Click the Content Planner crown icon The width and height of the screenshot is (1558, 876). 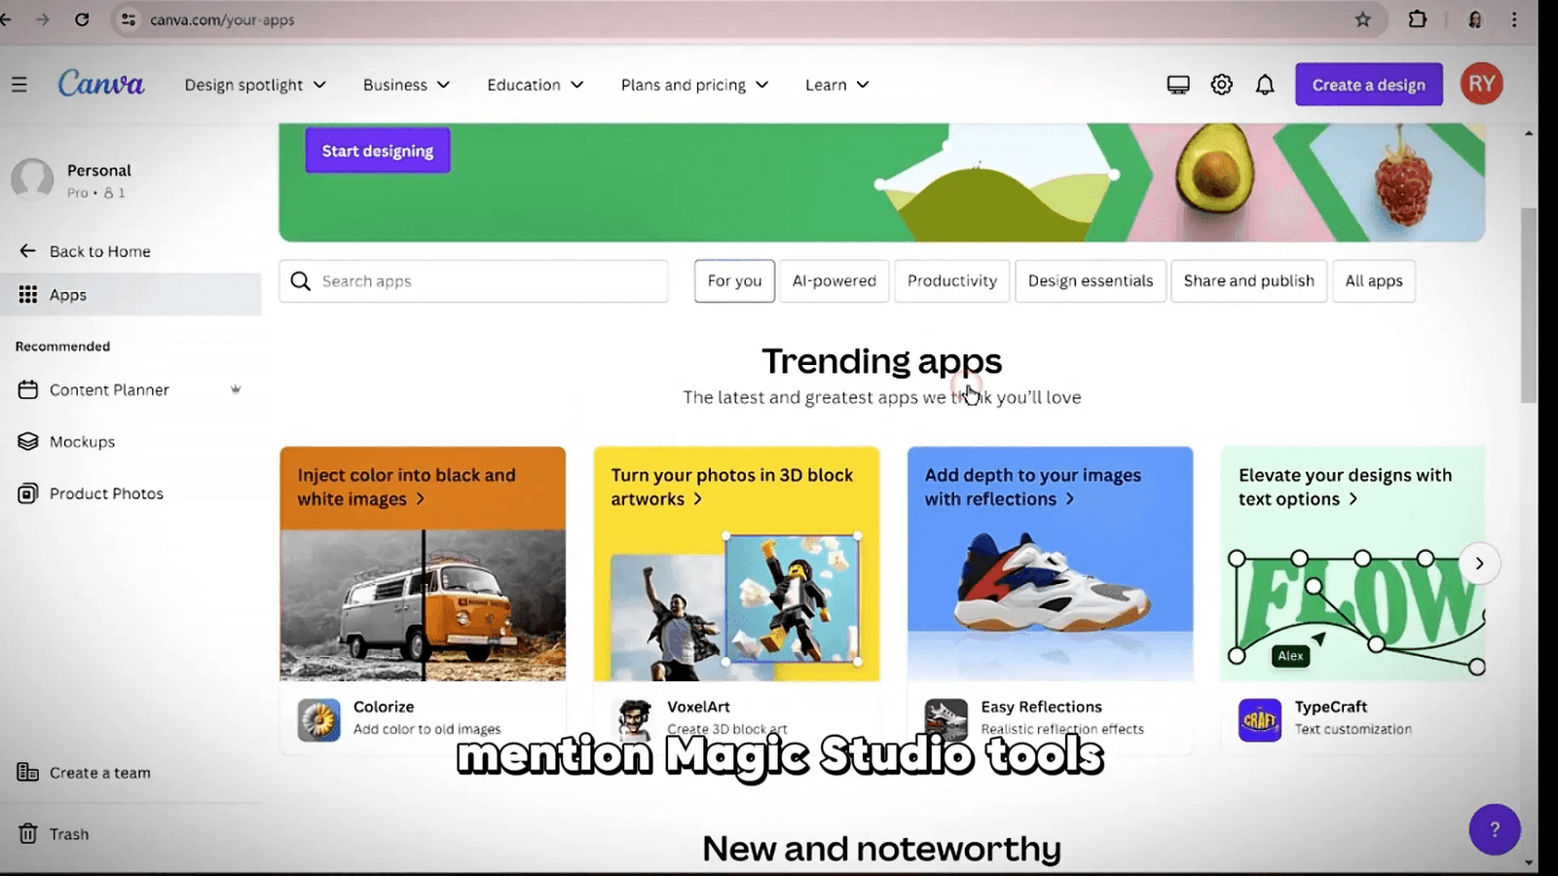(236, 389)
